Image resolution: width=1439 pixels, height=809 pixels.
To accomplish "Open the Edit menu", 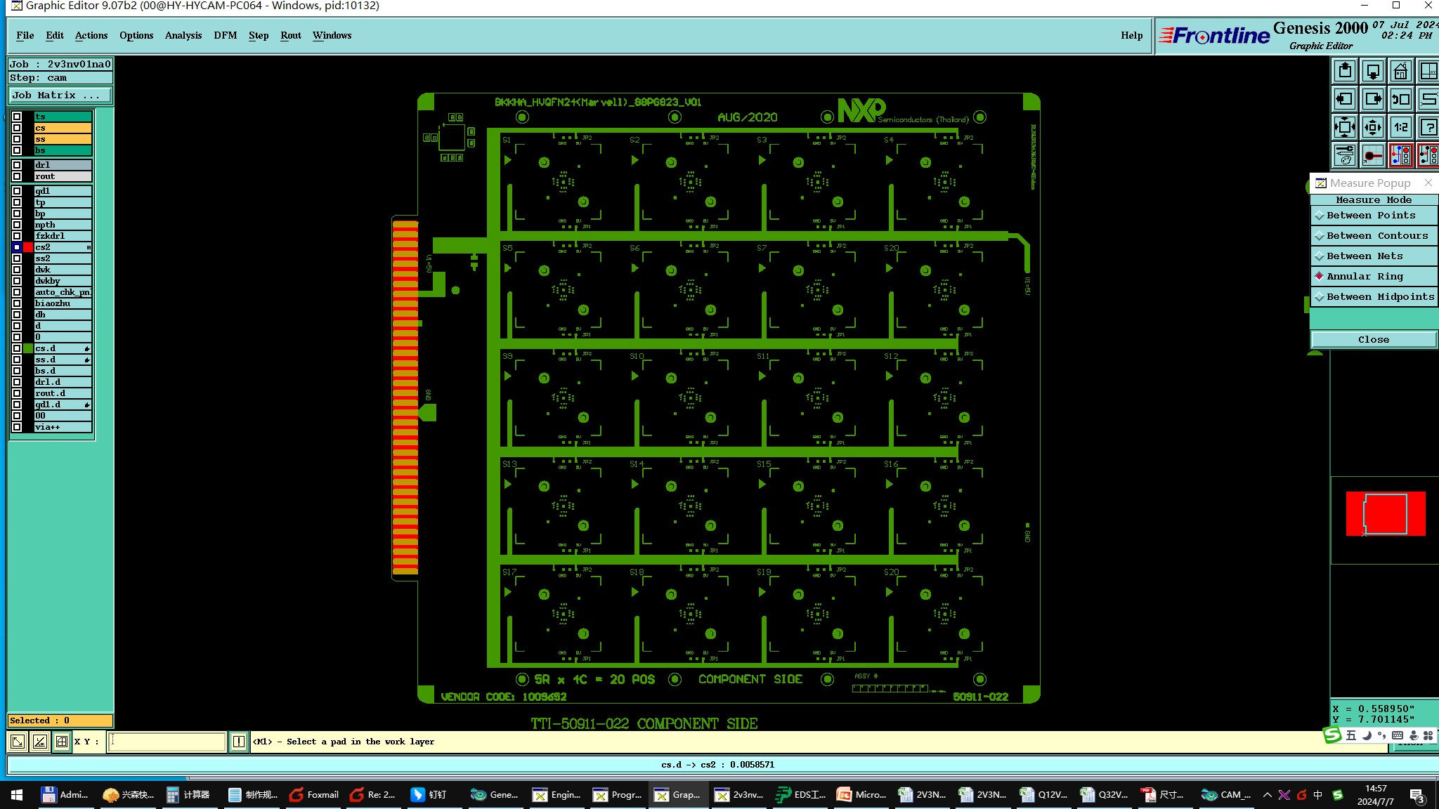I will coord(55,36).
